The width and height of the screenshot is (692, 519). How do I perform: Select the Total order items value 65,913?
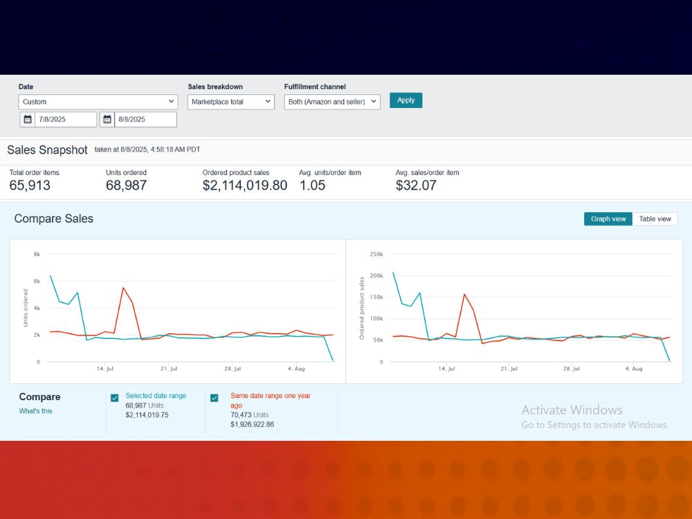click(30, 185)
